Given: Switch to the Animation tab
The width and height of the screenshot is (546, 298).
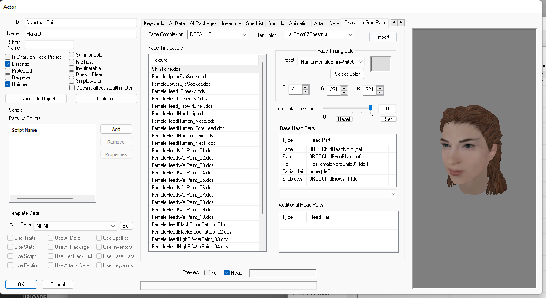Looking at the screenshot, I should [x=299, y=23].
